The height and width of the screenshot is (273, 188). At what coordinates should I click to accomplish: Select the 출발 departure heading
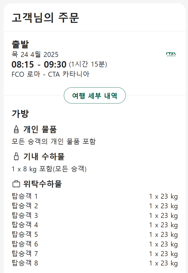tap(20, 44)
